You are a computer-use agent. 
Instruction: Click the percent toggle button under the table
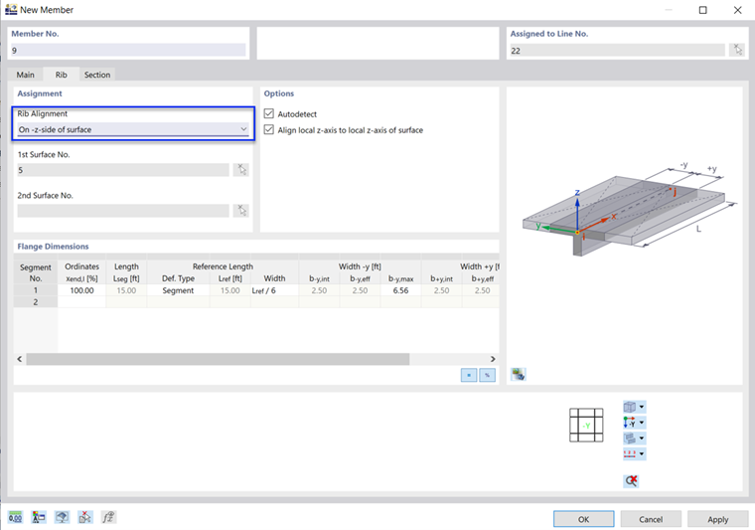click(x=488, y=375)
